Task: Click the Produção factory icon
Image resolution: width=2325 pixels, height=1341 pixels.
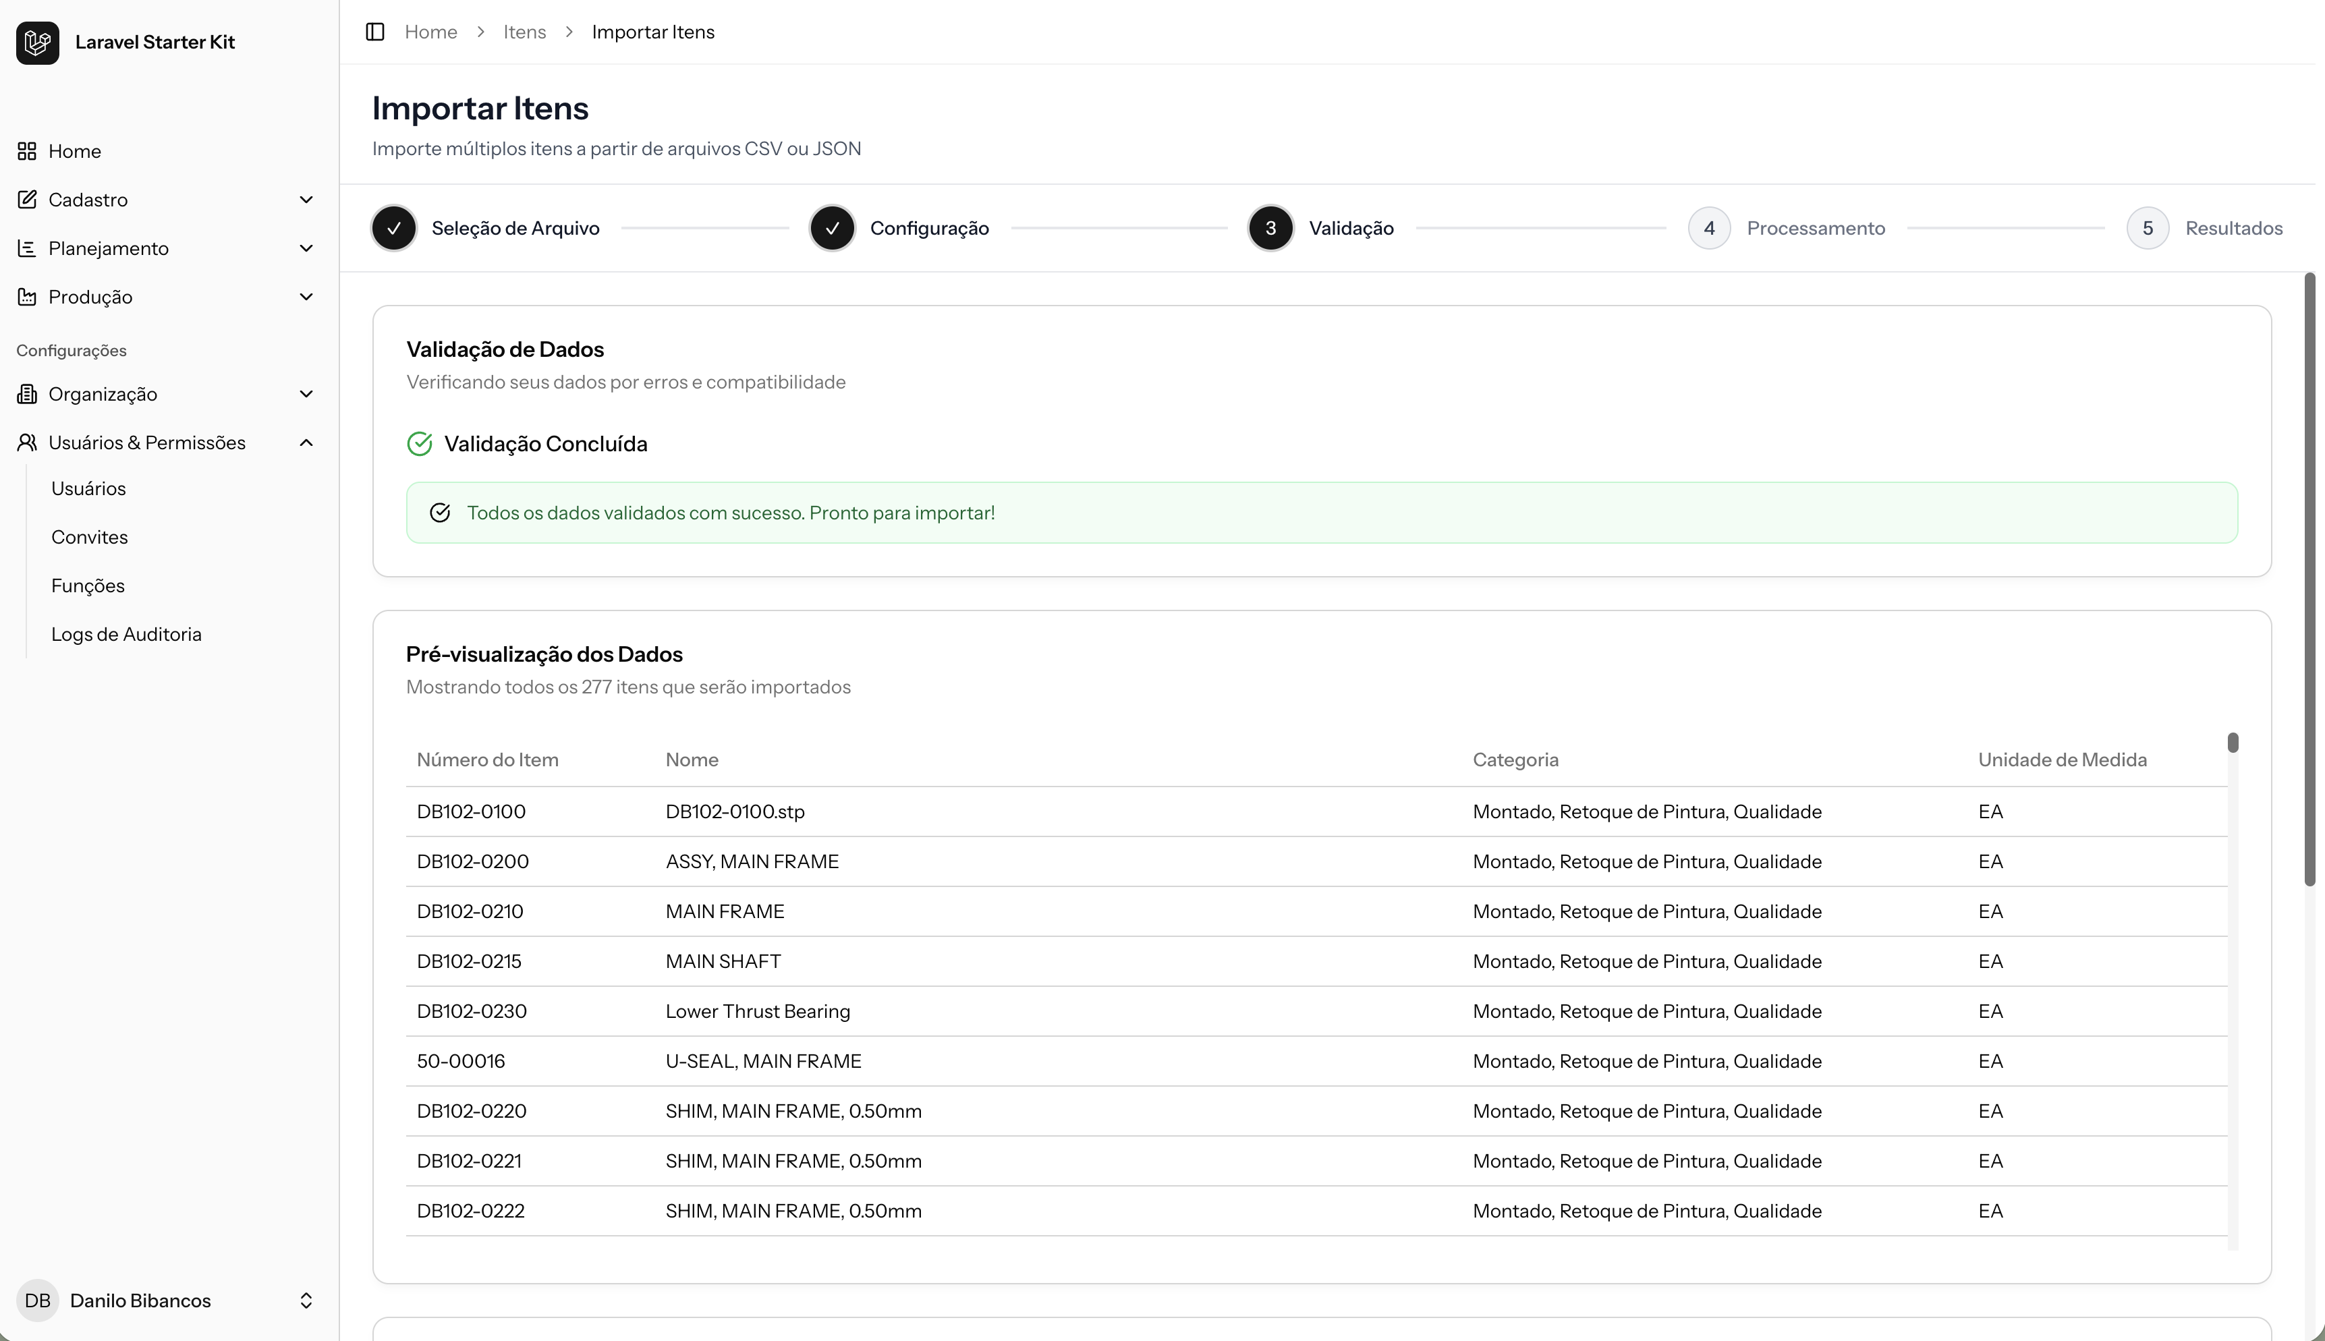Action: coord(27,297)
